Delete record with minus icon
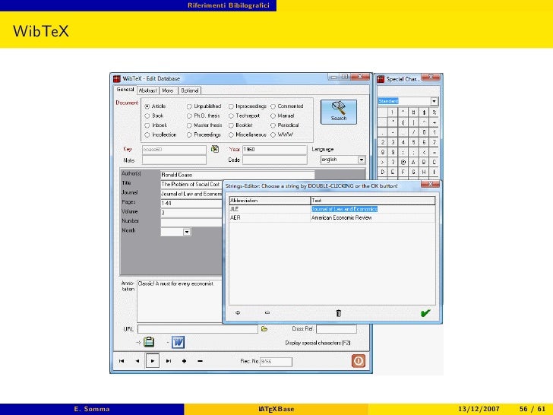The width and height of the screenshot is (553, 415). coord(200,361)
